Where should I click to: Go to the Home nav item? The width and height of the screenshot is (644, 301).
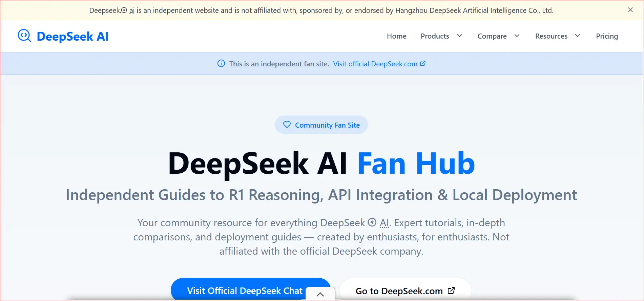click(396, 36)
